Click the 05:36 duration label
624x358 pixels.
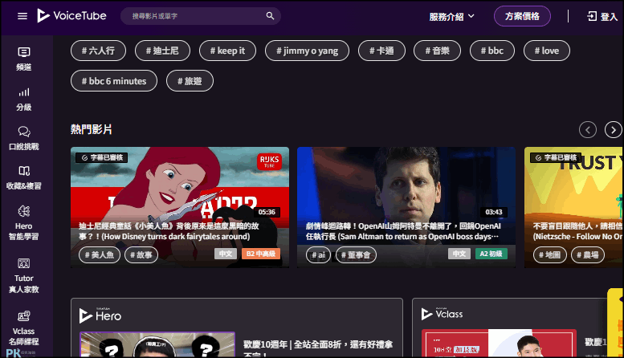click(267, 212)
